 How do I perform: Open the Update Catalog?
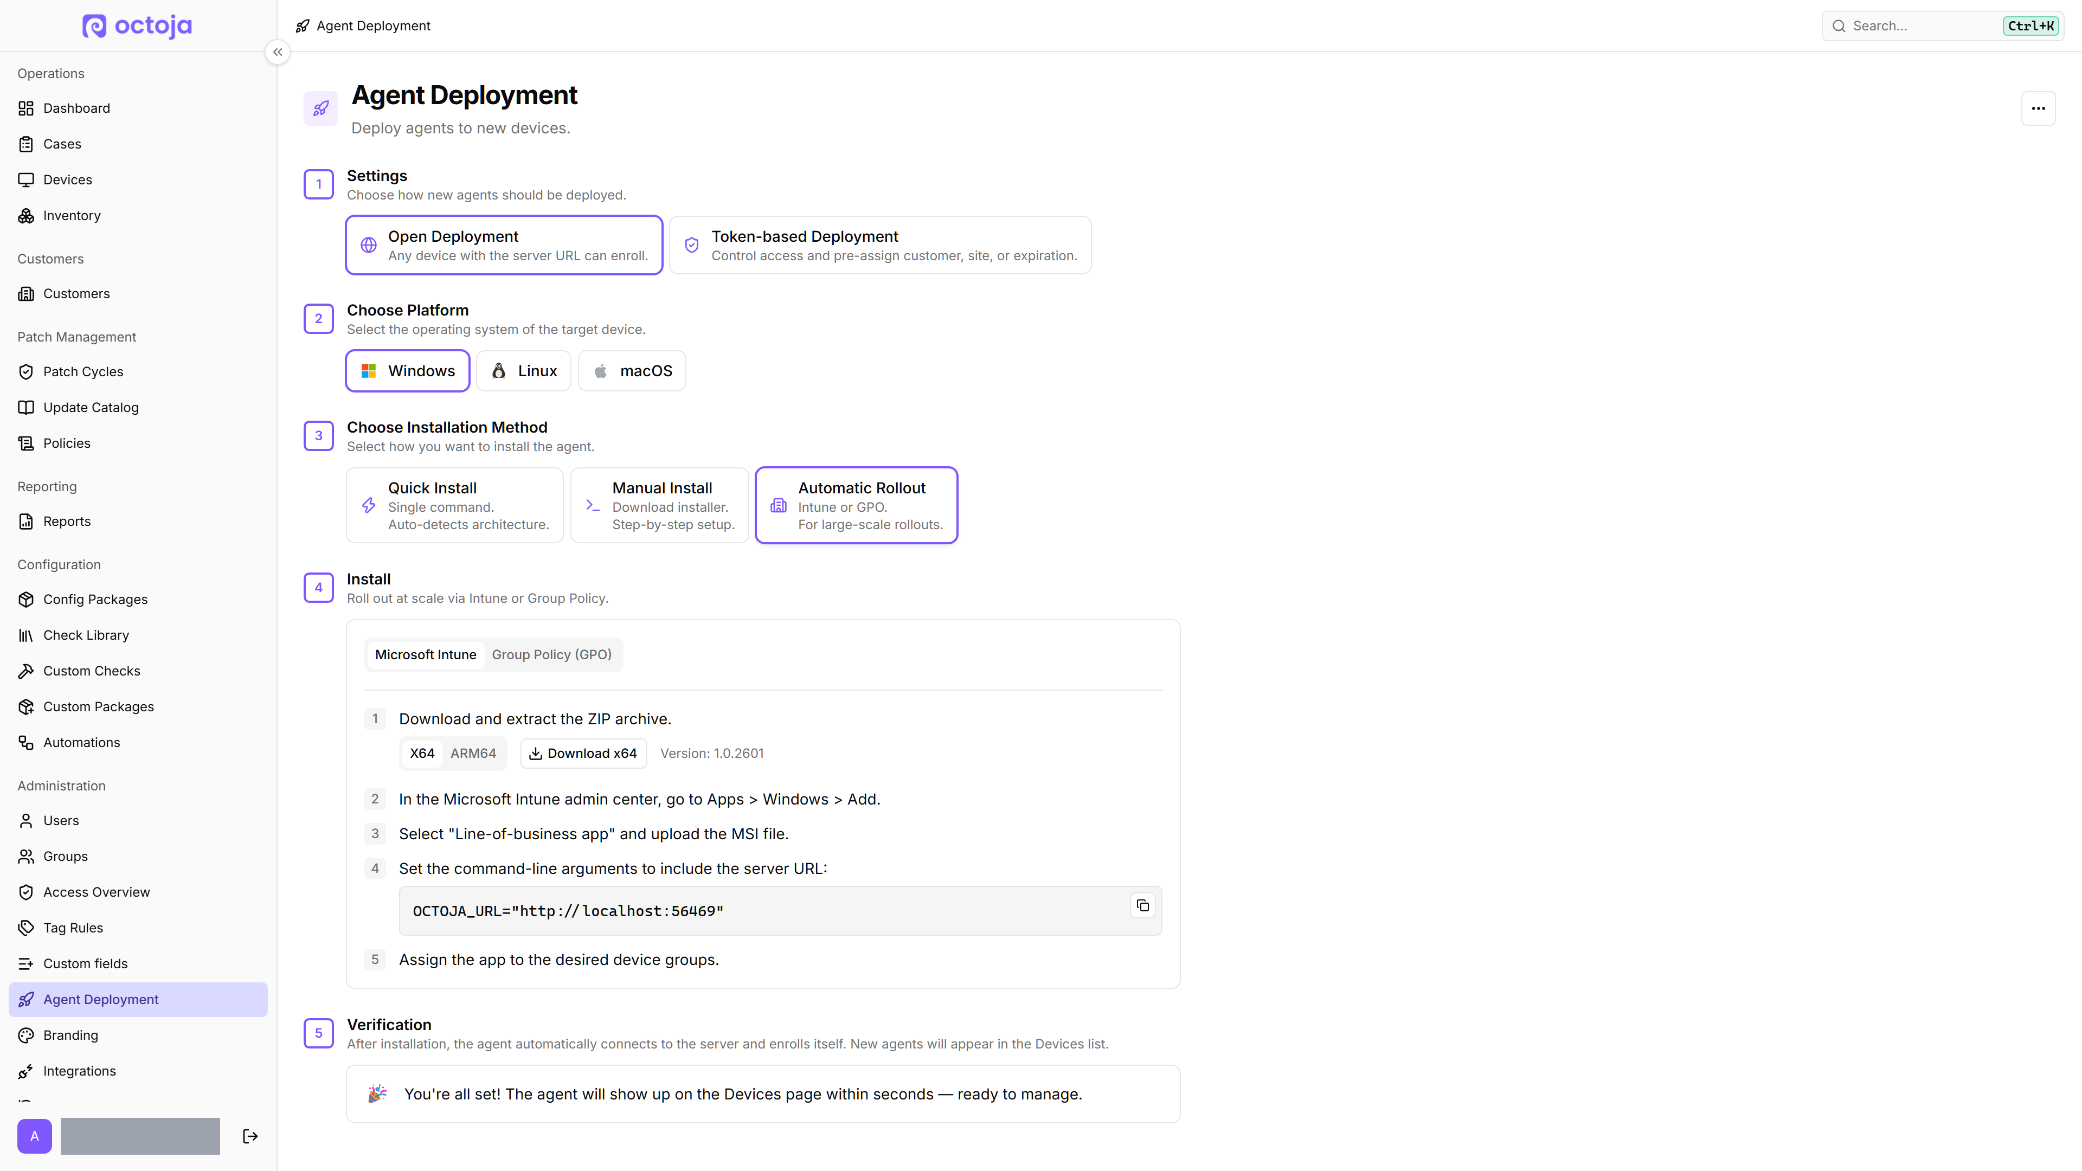point(138,407)
